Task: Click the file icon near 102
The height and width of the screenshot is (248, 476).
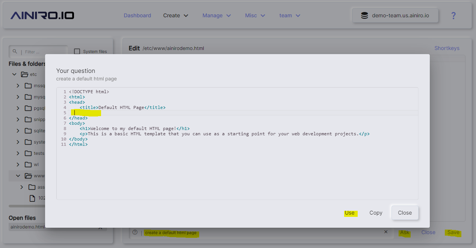Action: (x=32, y=198)
